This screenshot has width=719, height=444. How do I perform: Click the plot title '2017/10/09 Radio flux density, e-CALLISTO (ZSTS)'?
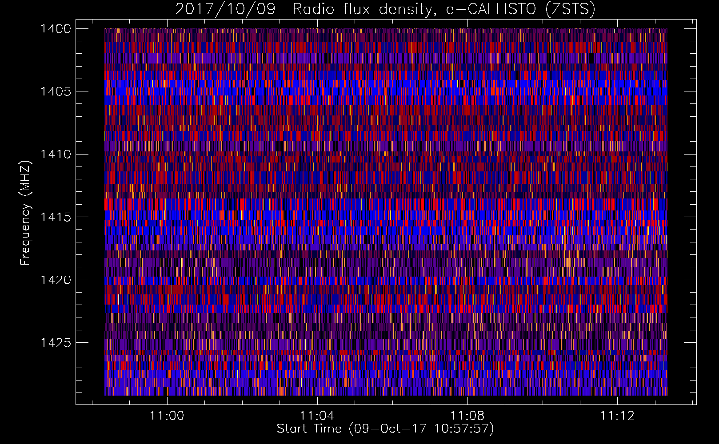[385, 9]
